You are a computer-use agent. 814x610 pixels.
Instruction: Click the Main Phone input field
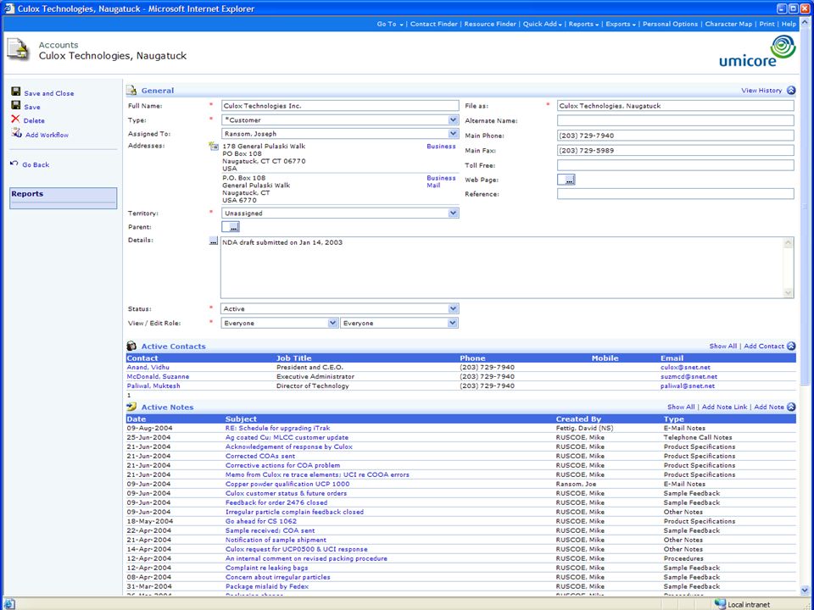(x=676, y=136)
